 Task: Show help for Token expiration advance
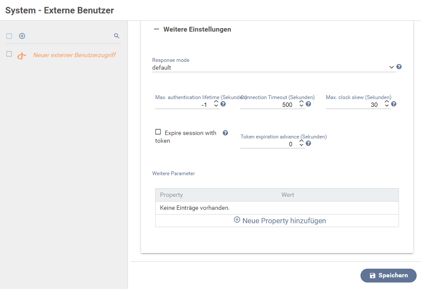pyautogui.click(x=308, y=144)
